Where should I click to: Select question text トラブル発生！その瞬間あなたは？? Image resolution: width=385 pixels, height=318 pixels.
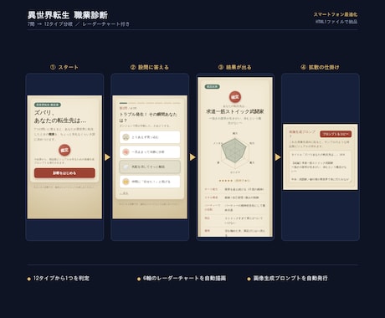[x=148, y=117]
